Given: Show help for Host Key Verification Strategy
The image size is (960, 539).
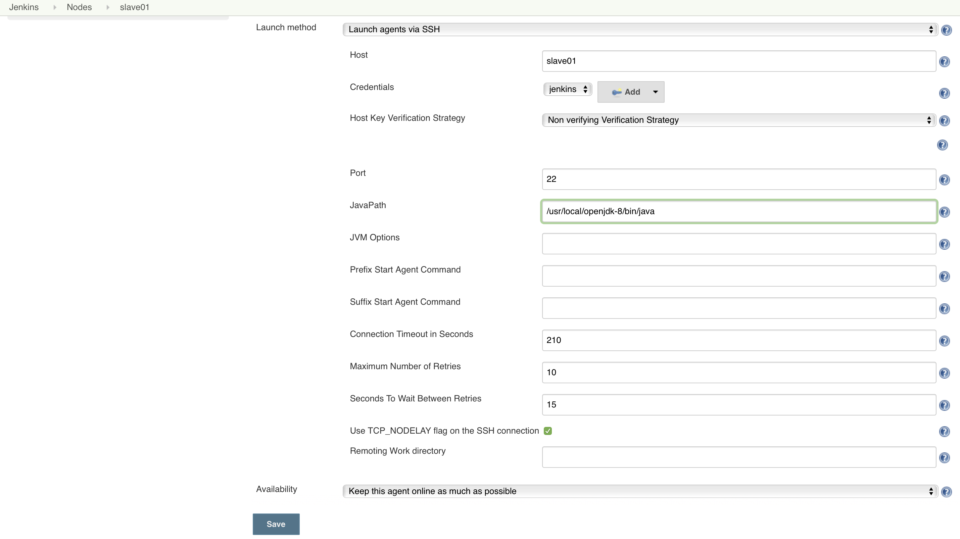Looking at the screenshot, I should point(944,120).
